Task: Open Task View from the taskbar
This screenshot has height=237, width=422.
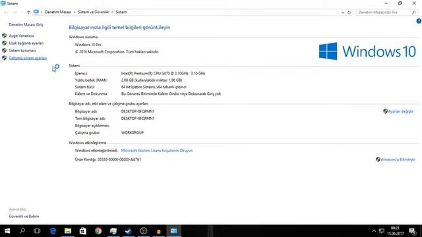Action: (37, 231)
